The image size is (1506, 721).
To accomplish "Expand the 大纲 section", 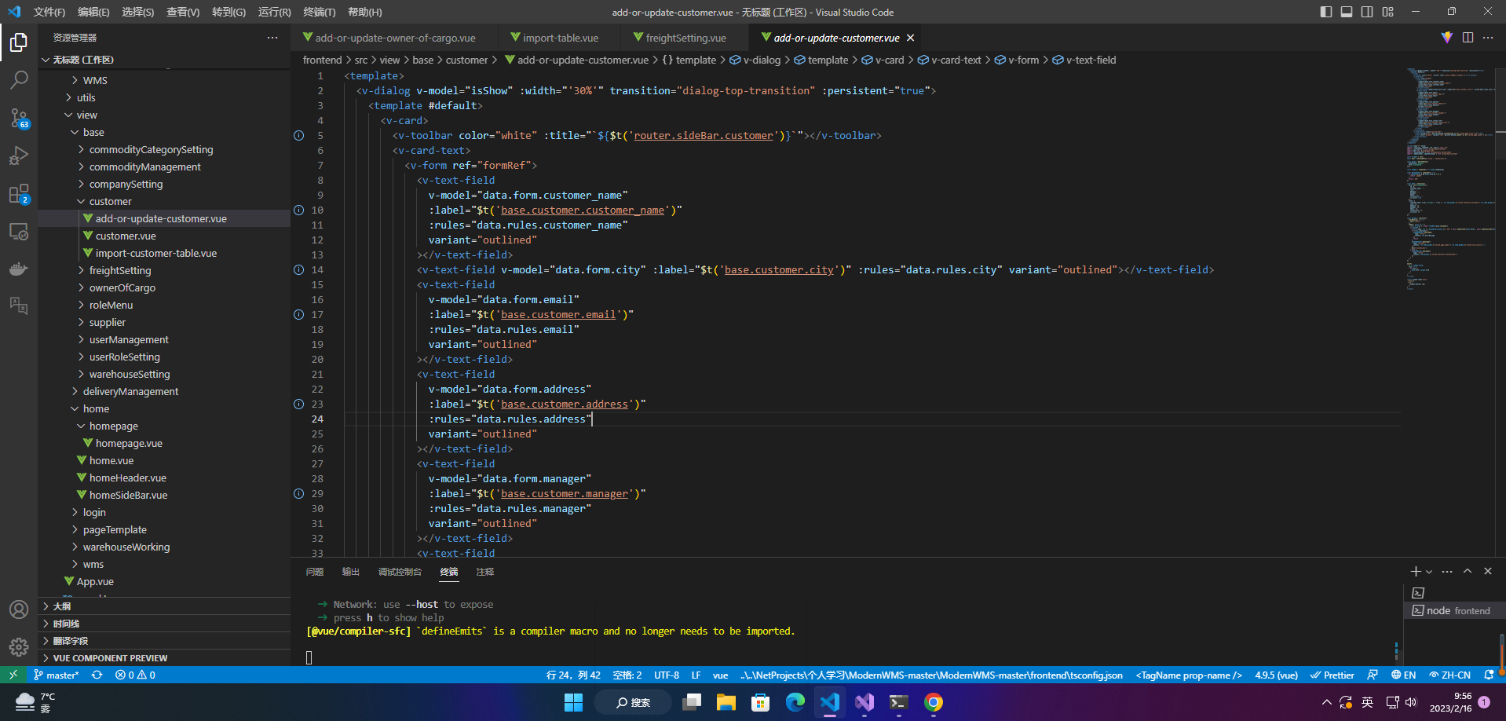I will coord(163,606).
